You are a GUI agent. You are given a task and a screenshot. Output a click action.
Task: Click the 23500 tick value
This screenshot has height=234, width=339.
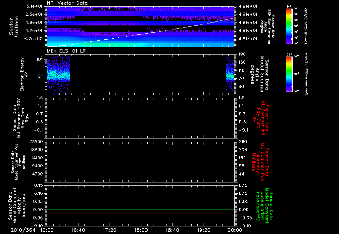(x=36, y=141)
